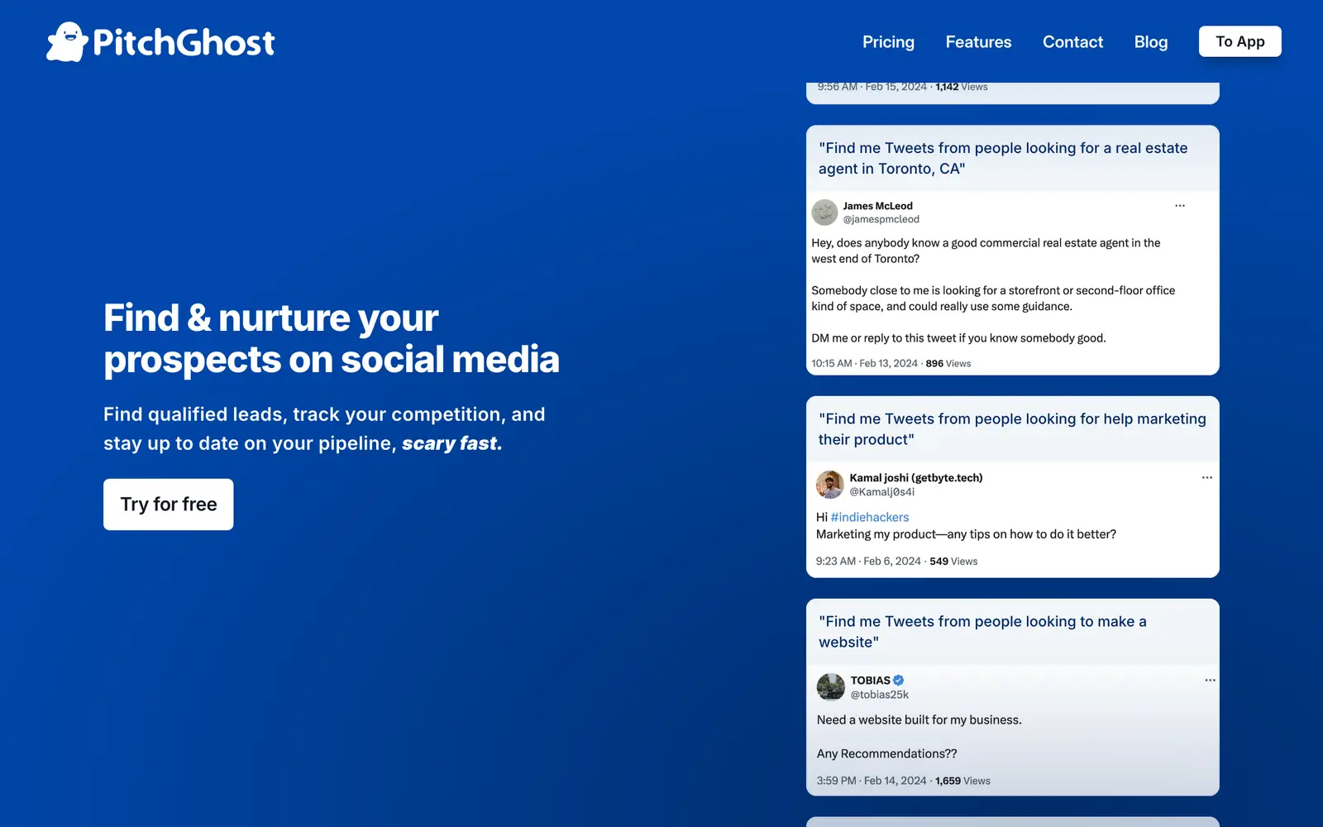
Task: Click the 1,142 Views count
Action: [x=962, y=87]
